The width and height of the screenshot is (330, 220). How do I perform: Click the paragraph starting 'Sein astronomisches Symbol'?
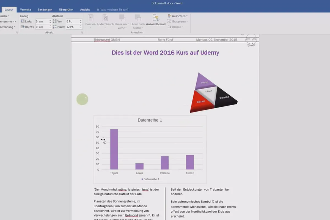(x=203, y=209)
